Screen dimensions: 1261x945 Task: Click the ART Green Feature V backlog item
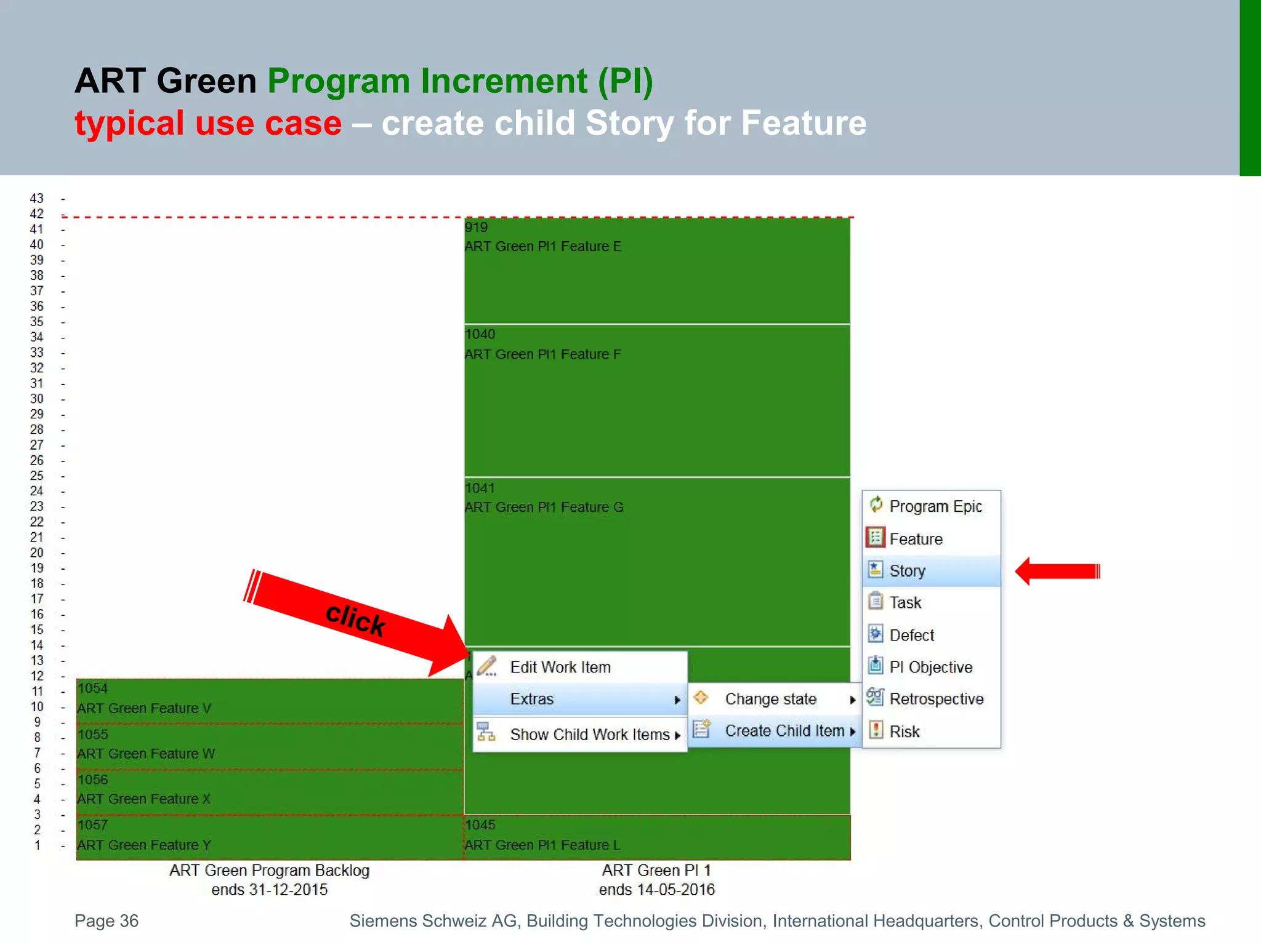pos(270,700)
